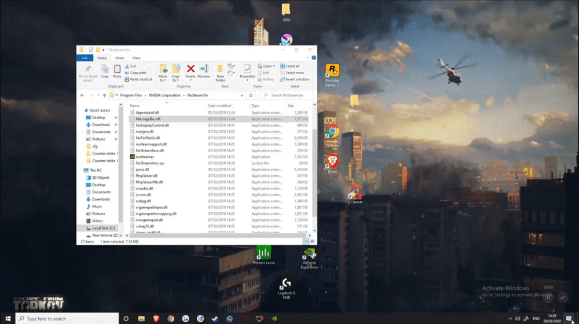The image size is (579, 324).
Task: Select This PC in navigation pane
Action: (96, 170)
